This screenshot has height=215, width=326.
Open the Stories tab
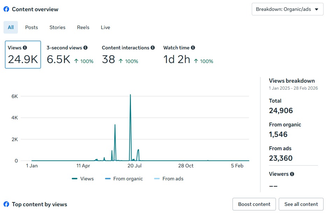(x=57, y=27)
